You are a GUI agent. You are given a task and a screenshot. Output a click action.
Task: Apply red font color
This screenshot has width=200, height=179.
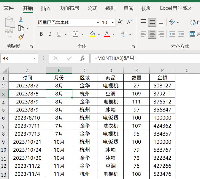pyautogui.click(x=107, y=34)
